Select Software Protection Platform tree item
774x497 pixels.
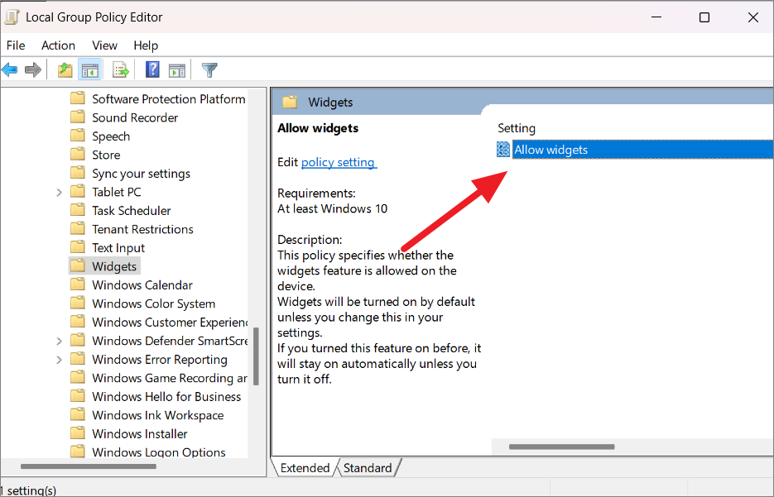(168, 99)
